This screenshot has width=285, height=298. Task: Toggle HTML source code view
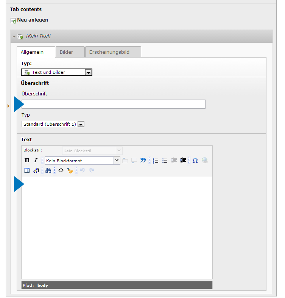[61, 170]
